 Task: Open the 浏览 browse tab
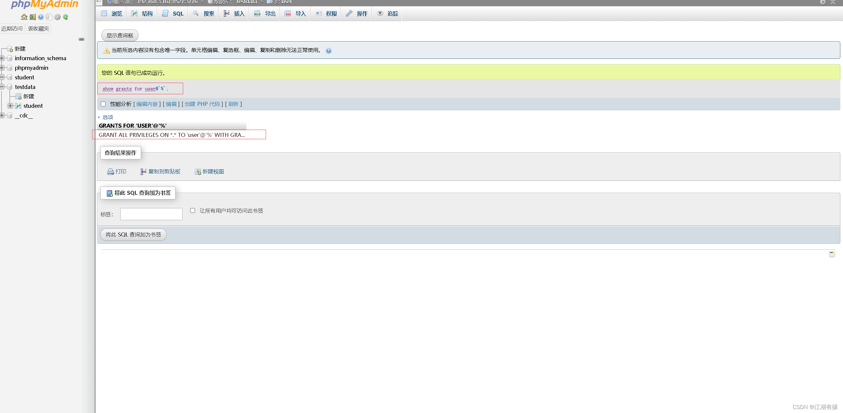(111, 14)
